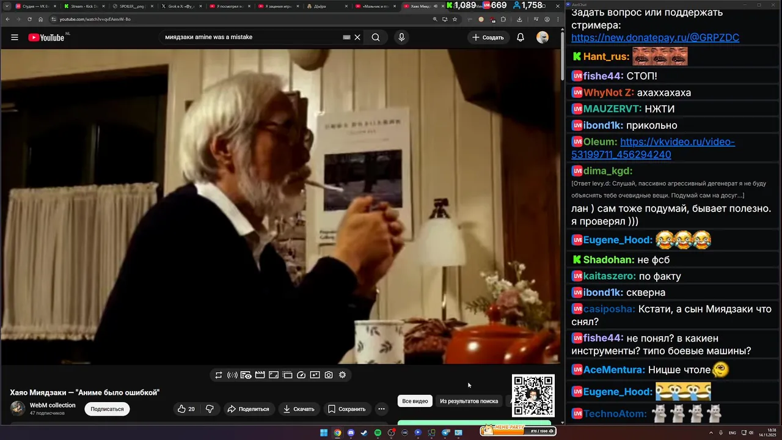
Task: Click username TechnoAtom in chat
Action: coord(614,414)
